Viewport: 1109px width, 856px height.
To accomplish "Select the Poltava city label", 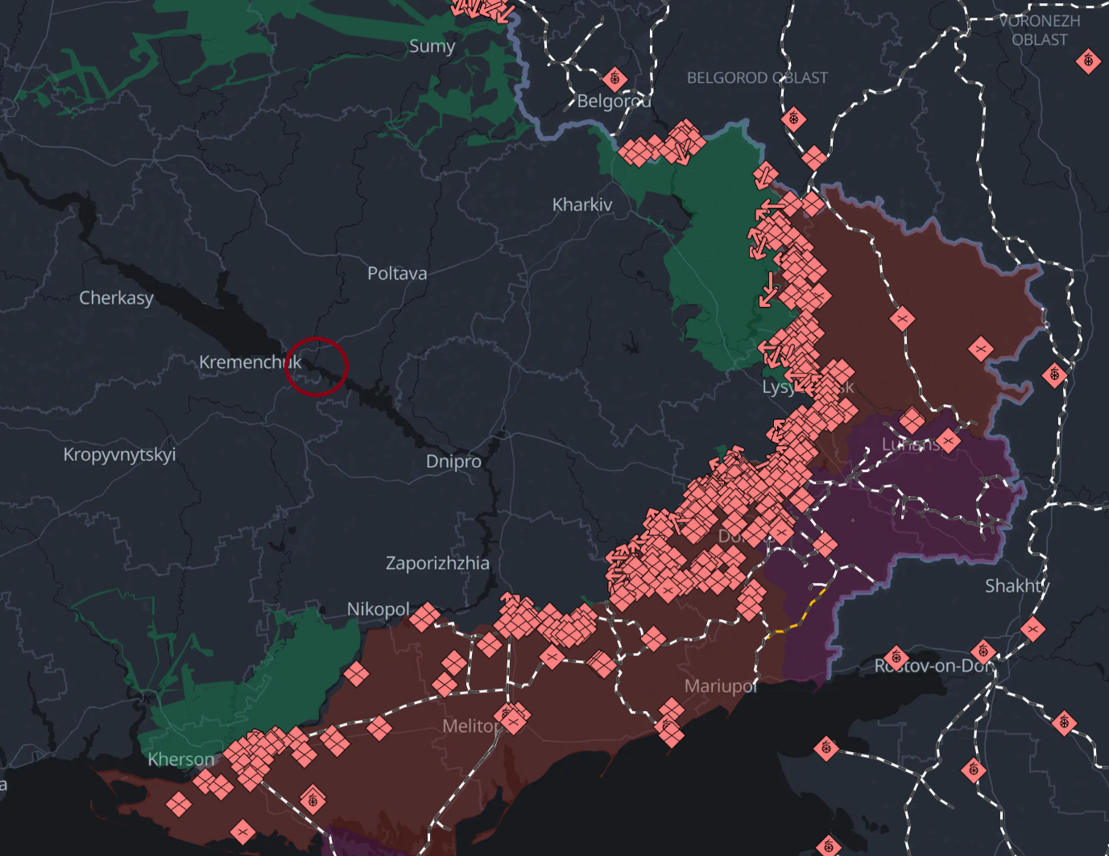I will point(397,273).
